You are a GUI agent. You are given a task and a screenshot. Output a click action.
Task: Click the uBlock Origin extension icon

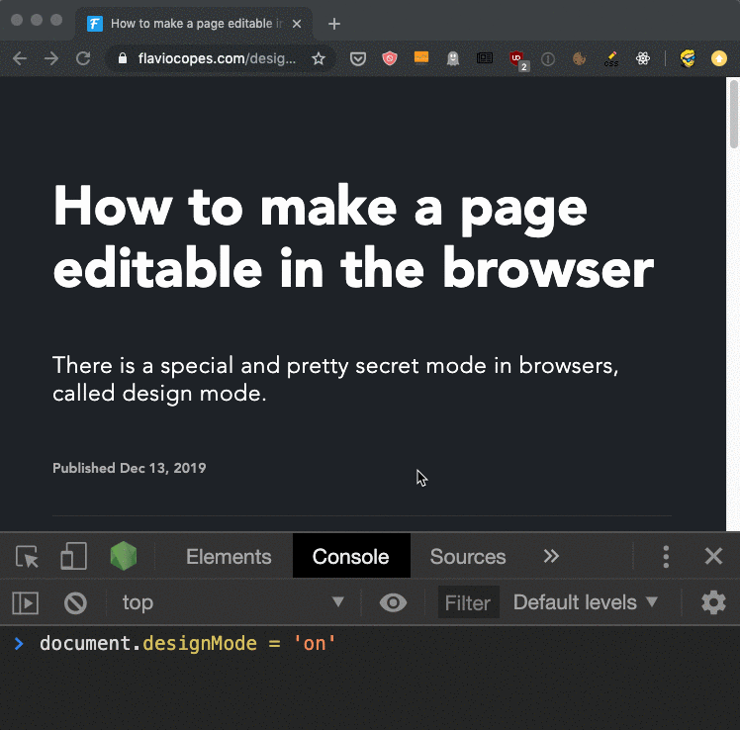(516, 58)
